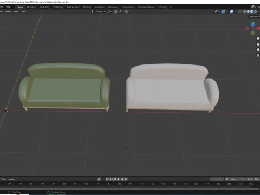Viewport: 260px width, 195px height.
Task: Open the pivot point dropdown
Action: [x=110, y=11]
